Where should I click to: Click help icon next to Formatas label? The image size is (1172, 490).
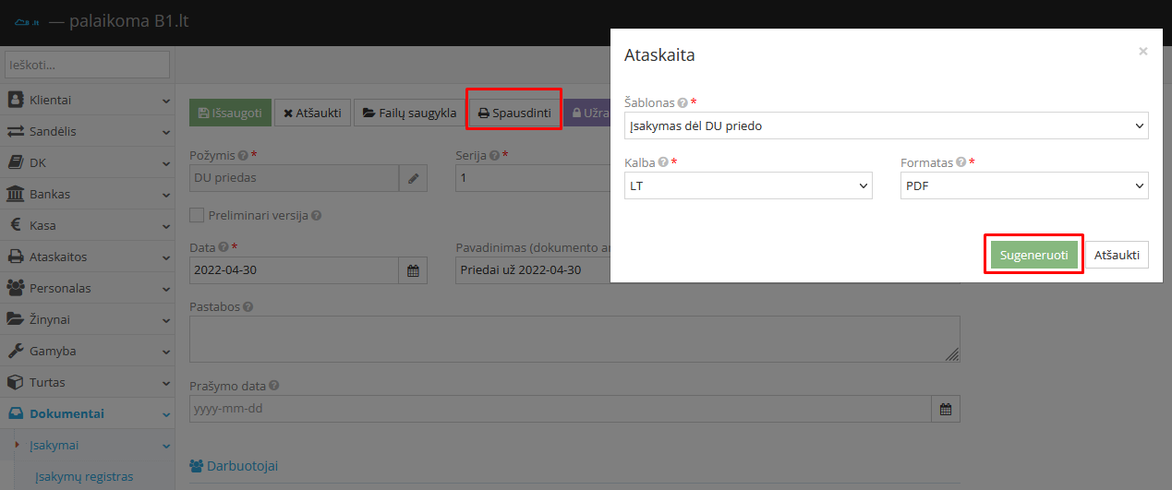[x=961, y=162]
